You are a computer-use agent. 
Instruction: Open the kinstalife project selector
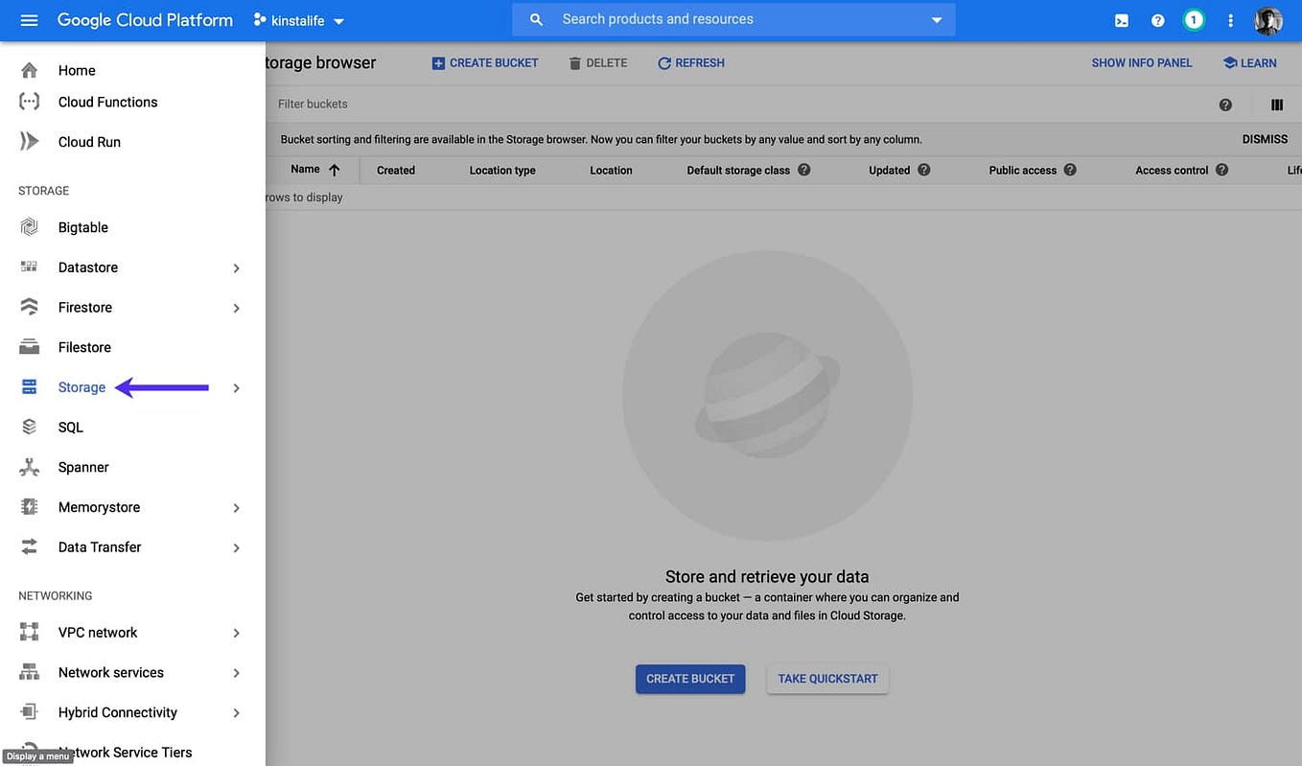tap(298, 19)
